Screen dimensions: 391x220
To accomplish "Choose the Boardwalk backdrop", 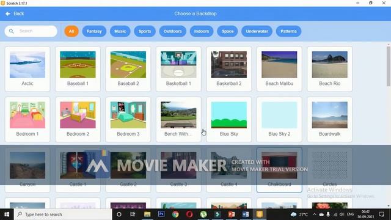I will click(x=330, y=120).
